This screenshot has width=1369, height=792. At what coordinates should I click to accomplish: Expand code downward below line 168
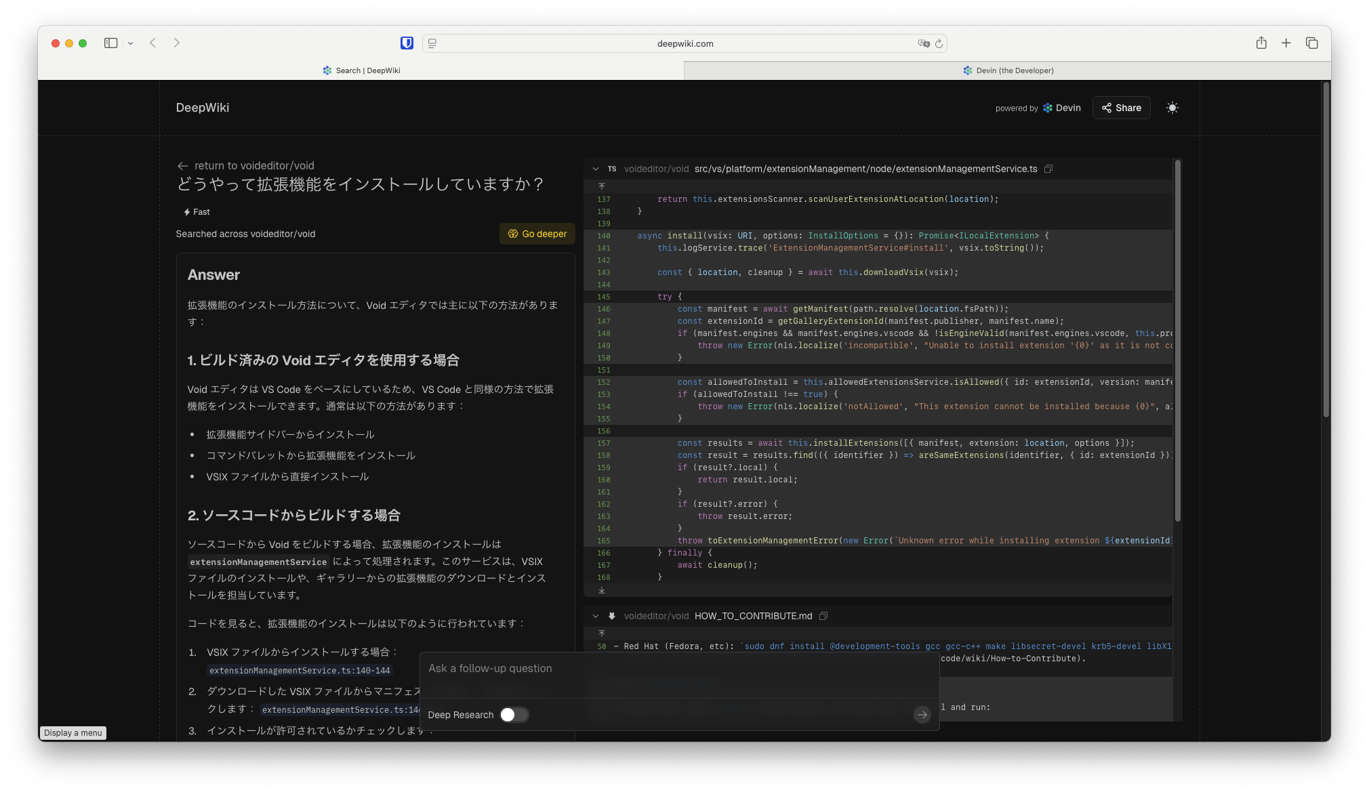[601, 590]
